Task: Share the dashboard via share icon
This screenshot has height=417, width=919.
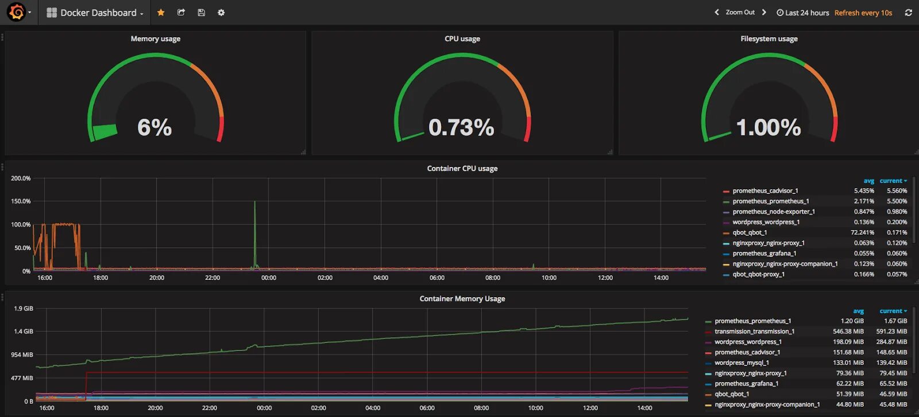Action: click(181, 13)
